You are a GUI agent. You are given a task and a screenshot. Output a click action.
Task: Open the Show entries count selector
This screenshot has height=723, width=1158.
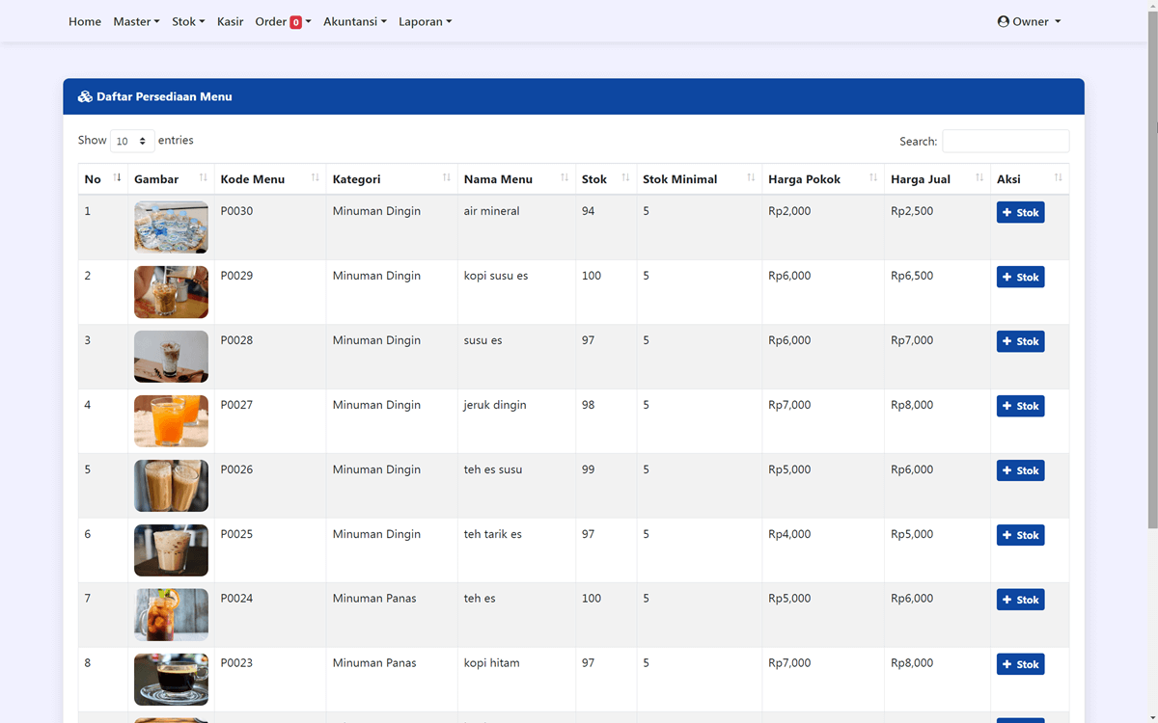pyautogui.click(x=132, y=141)
